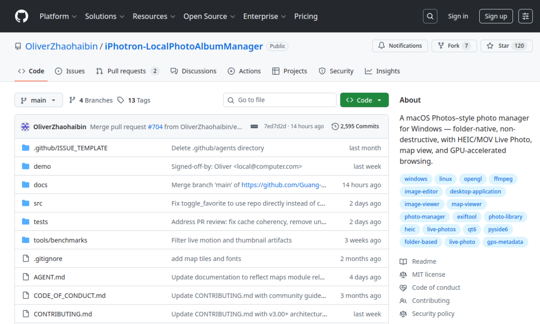540x324 pixels.
Task: Click OliverZhaohaibin's avatar in commit row
Action: click(26, 127)
